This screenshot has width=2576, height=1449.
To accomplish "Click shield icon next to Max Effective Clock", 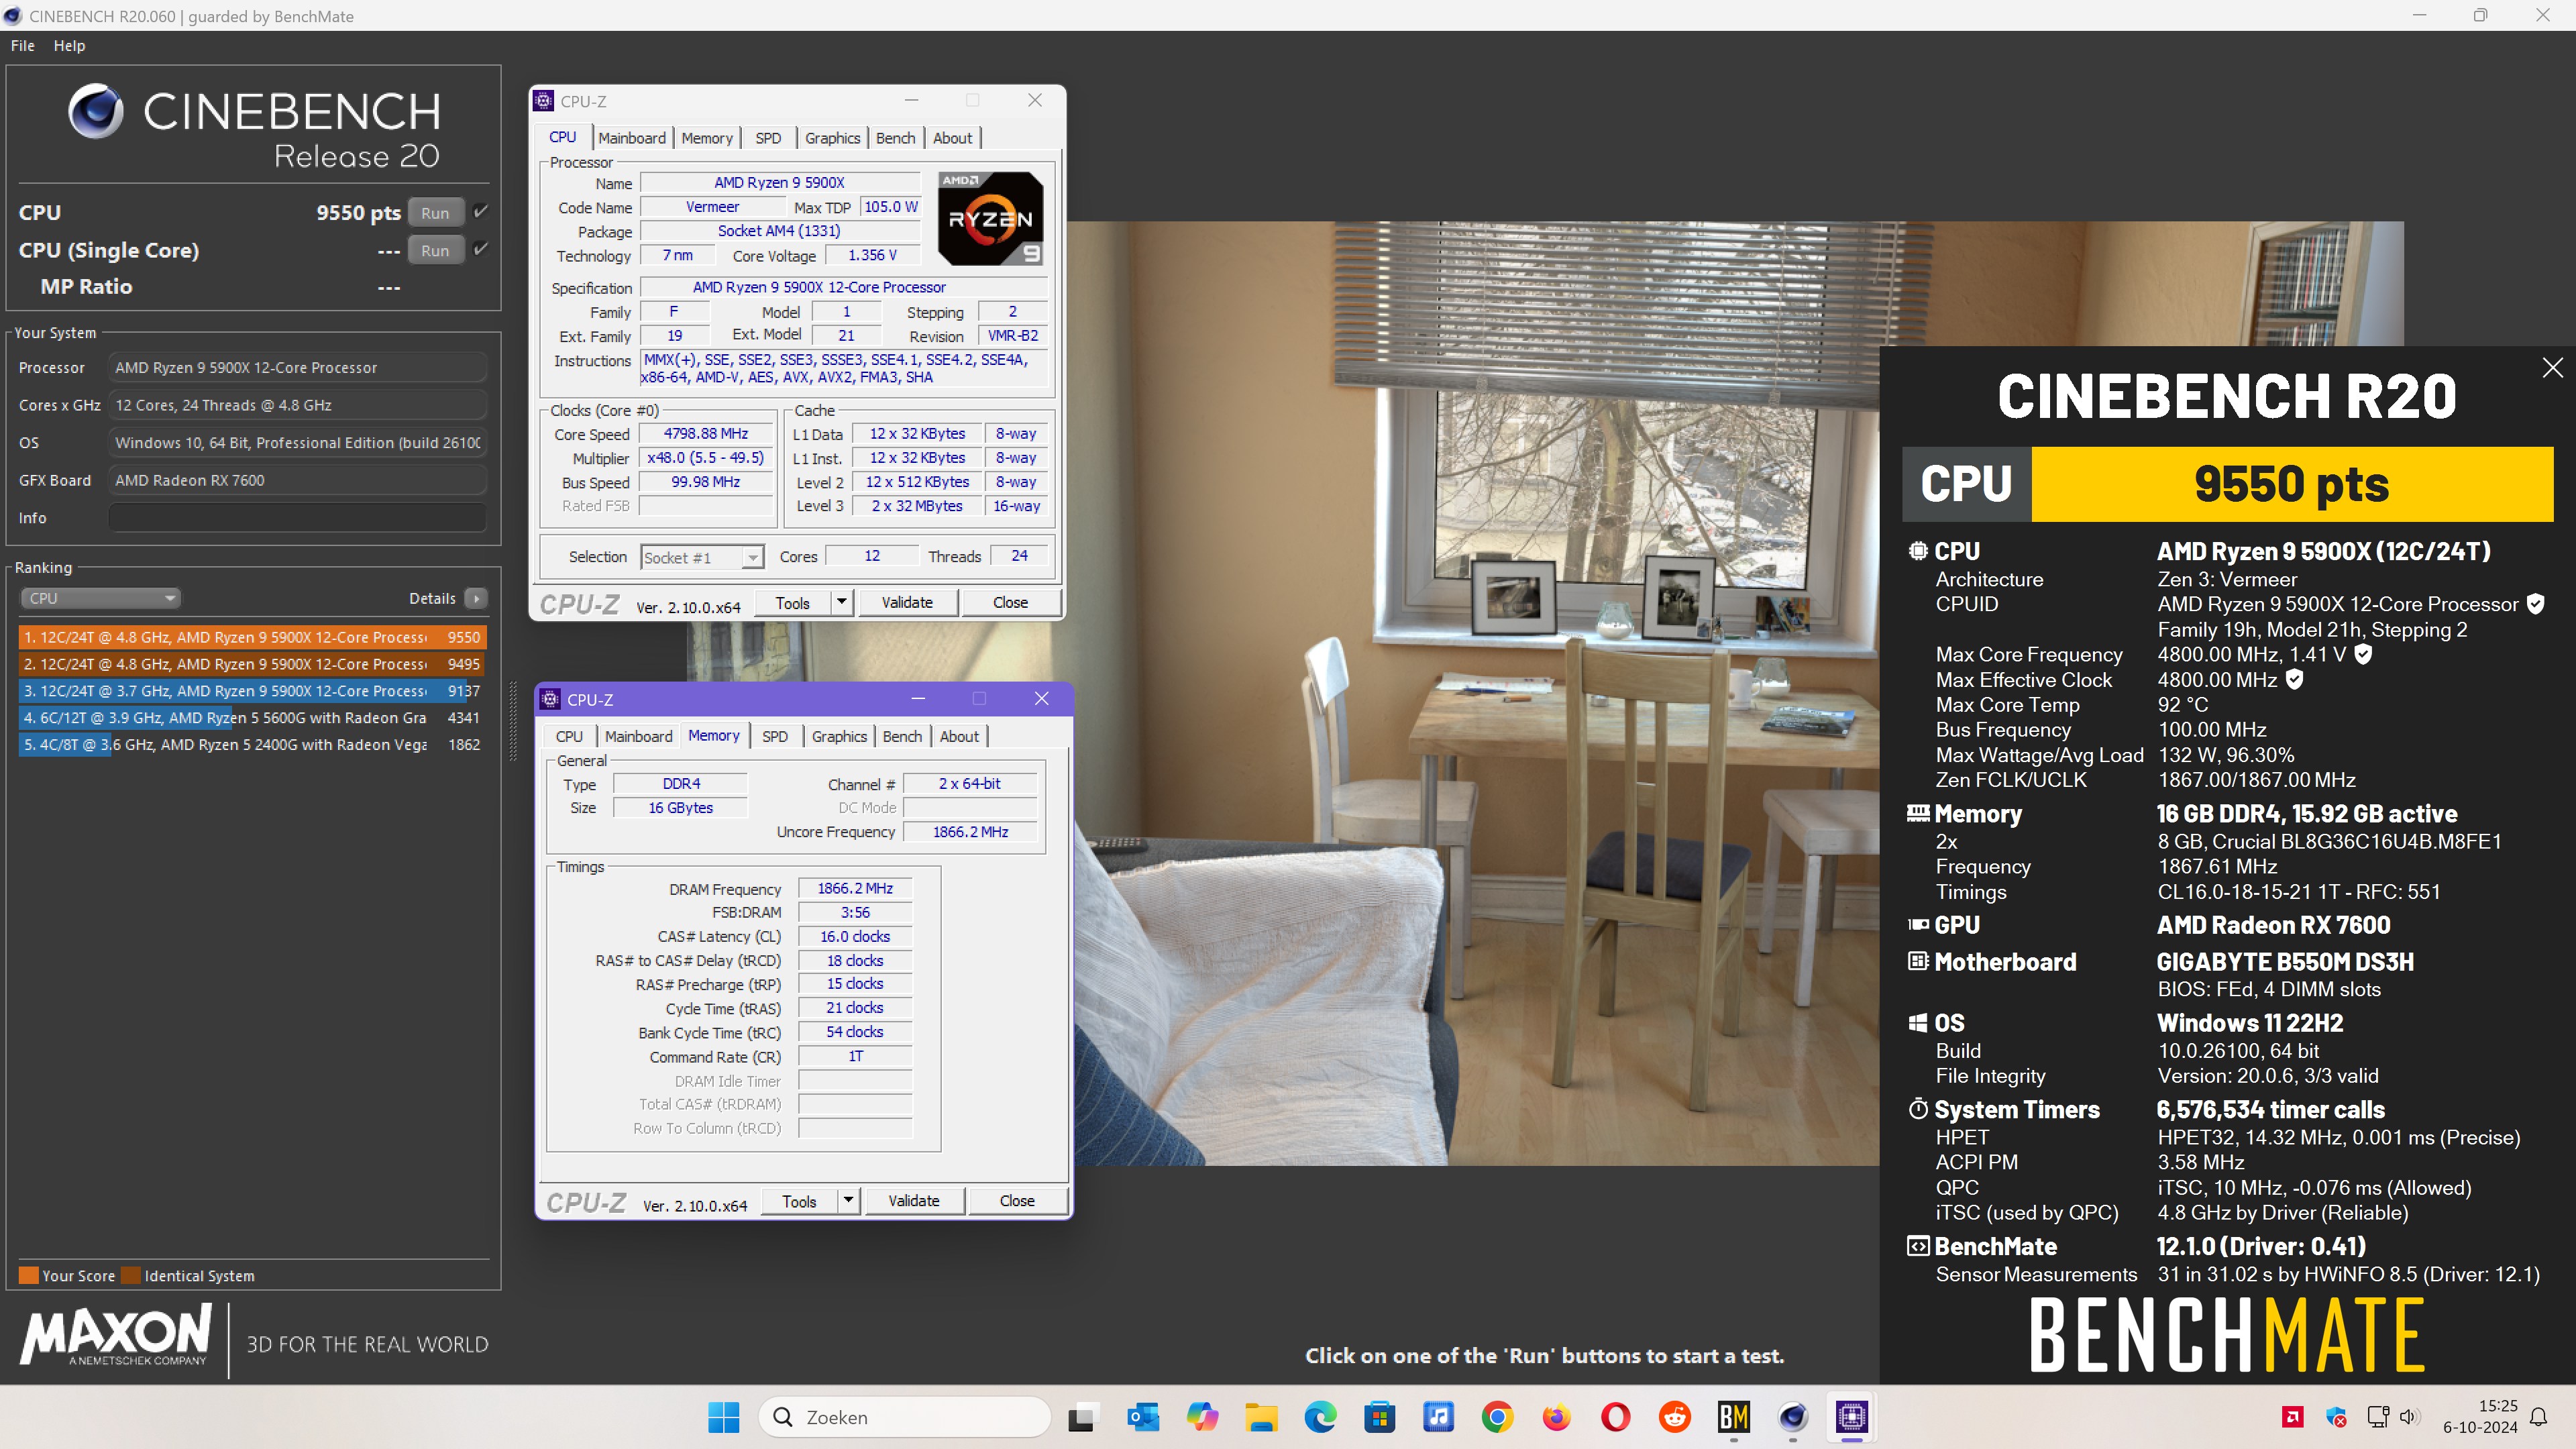I will [2295, 680].
